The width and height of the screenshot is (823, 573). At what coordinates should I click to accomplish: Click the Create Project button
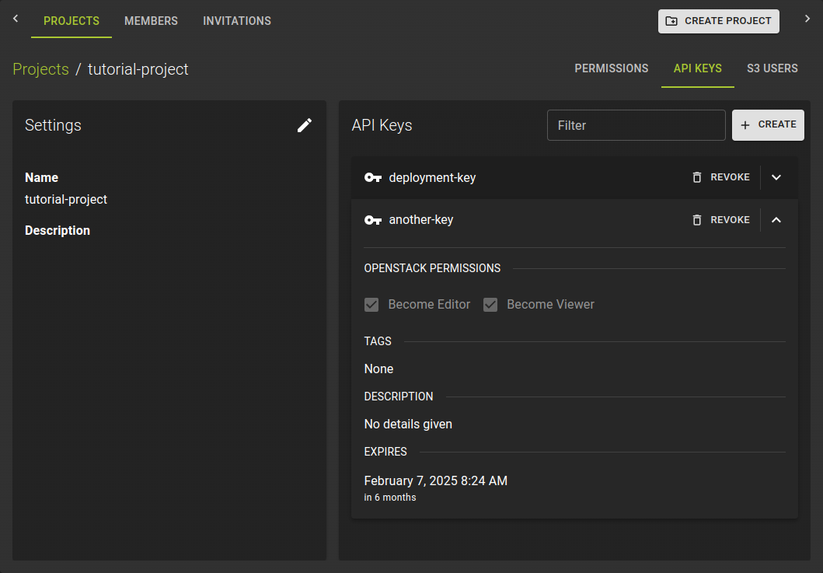coord(719,21)
